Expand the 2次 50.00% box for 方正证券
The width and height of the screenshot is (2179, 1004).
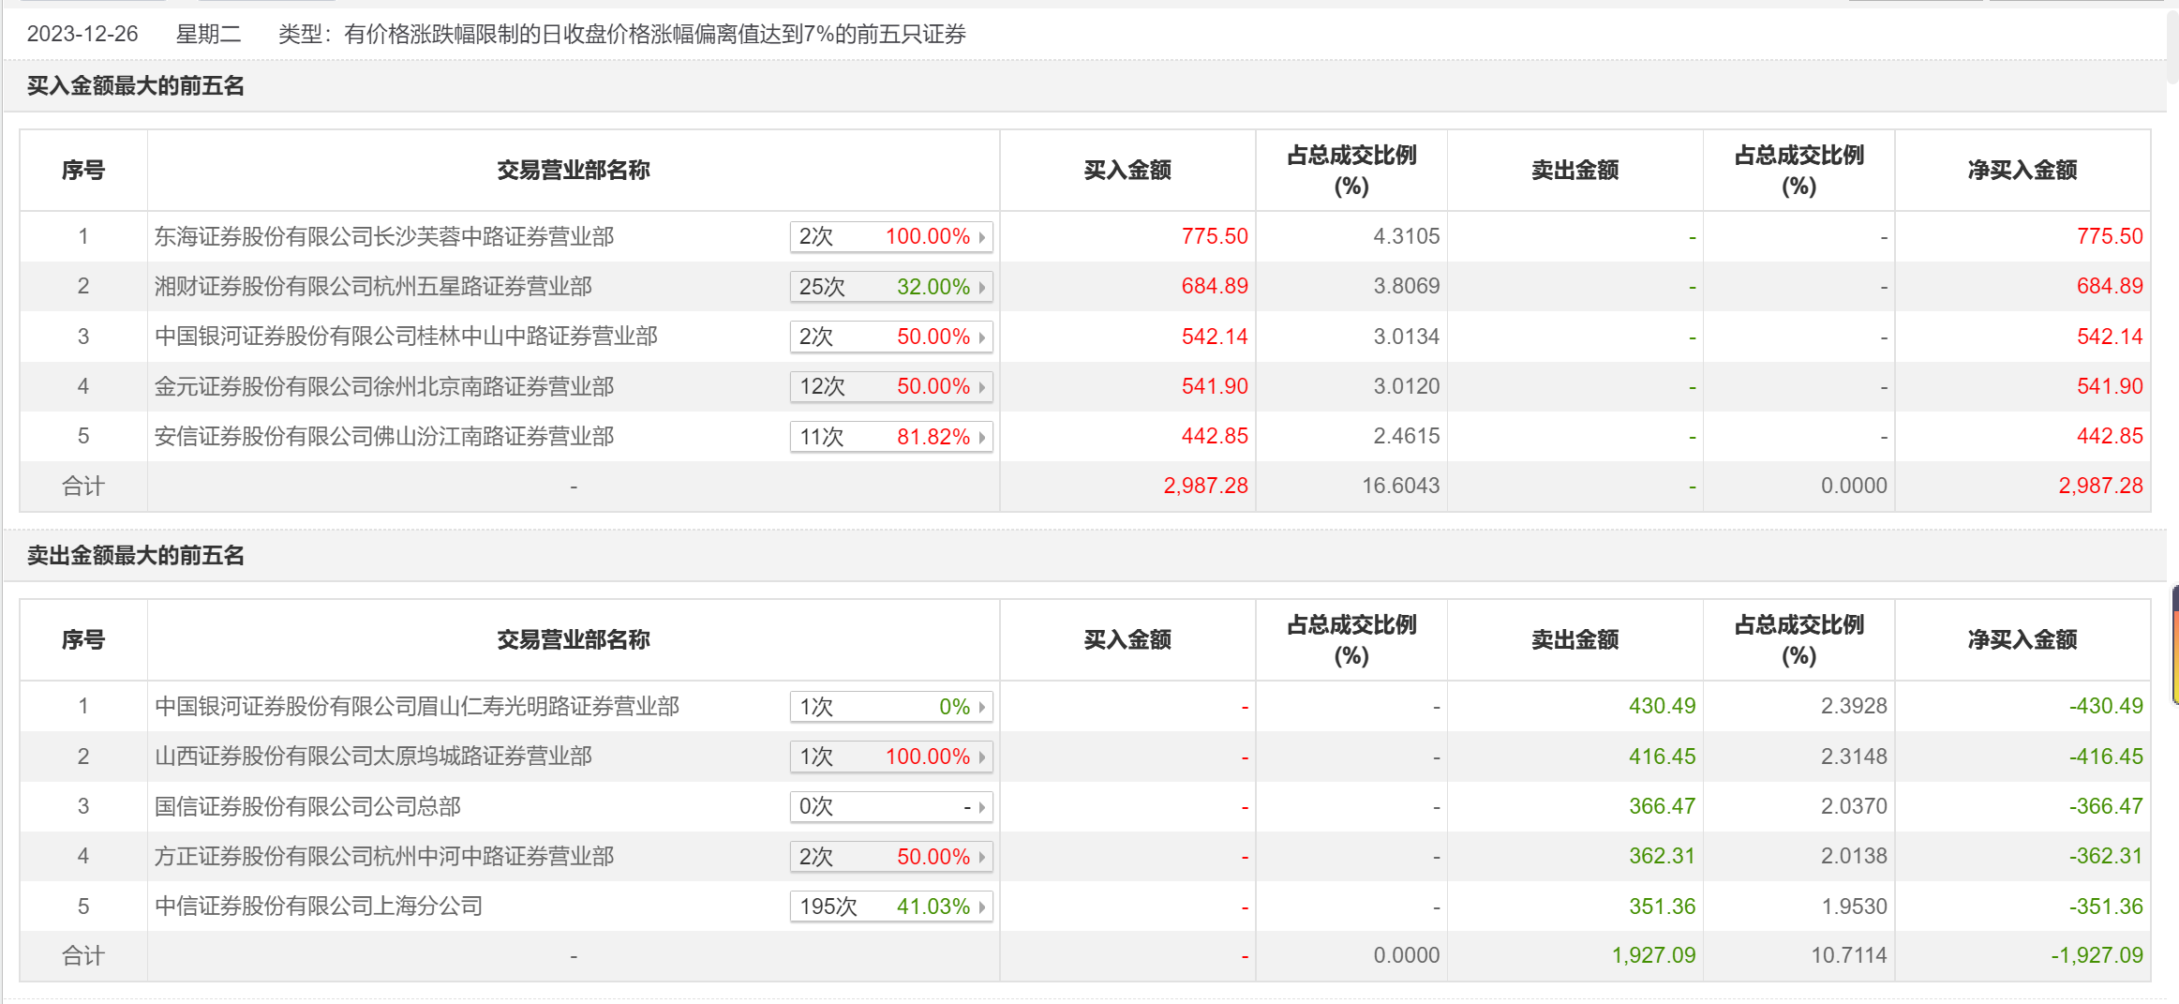891,856
